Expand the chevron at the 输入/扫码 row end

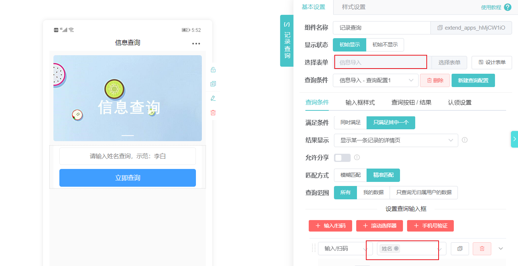pos(501,249)
